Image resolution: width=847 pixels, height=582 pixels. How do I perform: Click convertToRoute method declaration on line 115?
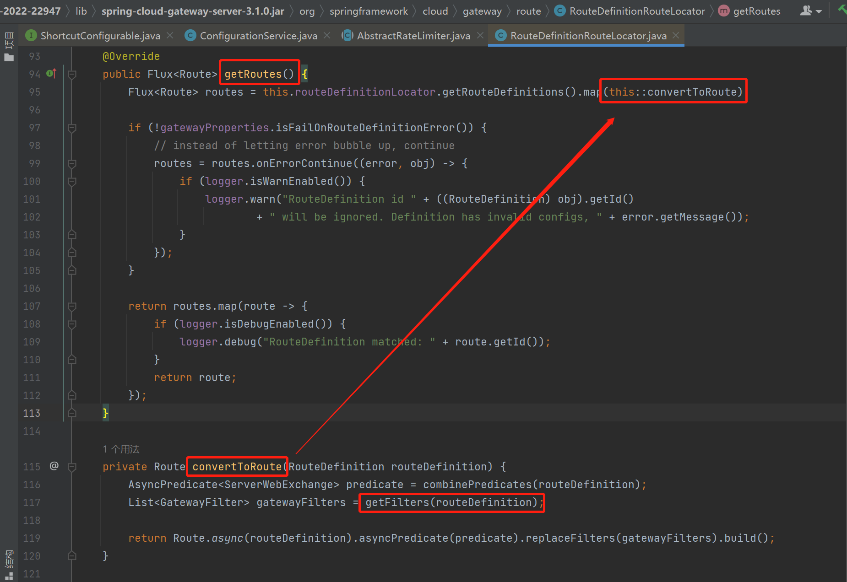coord(237,467)
